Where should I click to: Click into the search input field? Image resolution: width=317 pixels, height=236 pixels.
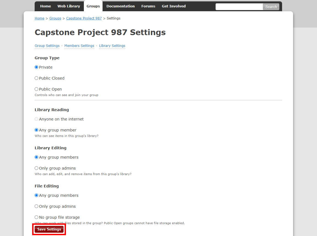pos(239,7)
